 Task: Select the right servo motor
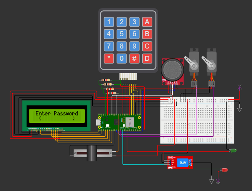pyautogui.click(x=211, y=63)
